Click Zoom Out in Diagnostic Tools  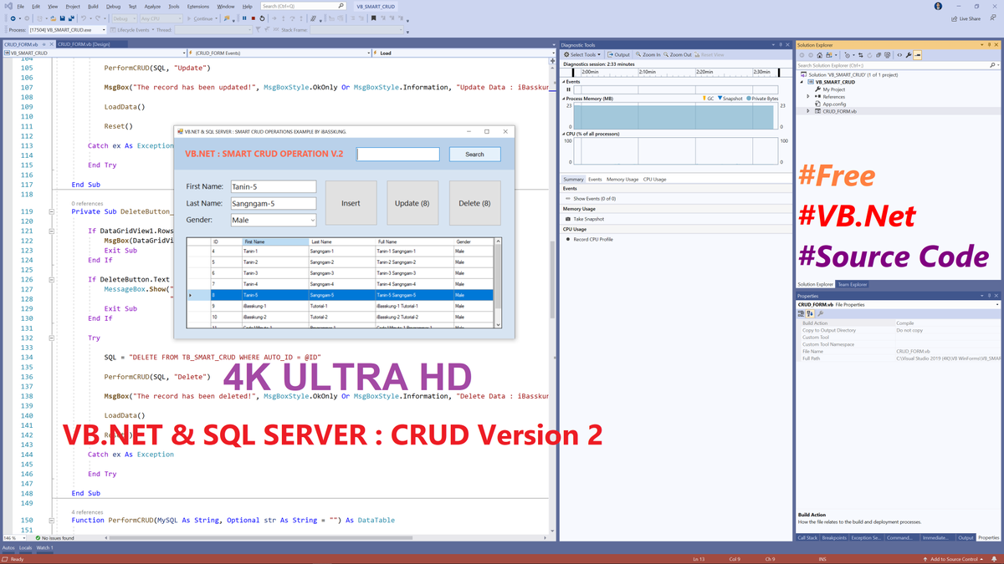tap(678, 54)
